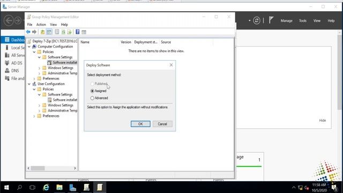Image resolution: width=343 pixels, height=193 pixels.
Task: Click the grey Forward arrow in the editor toolbar
Action: click(x=34, y=32)
